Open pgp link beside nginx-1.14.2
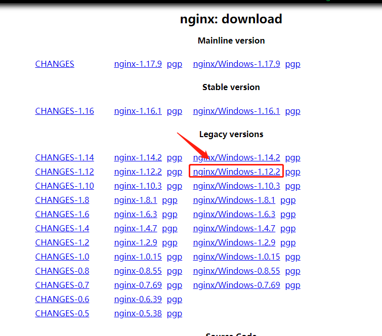Image resolution: width=382 pixels, height=336 pixels. (175, 158)
